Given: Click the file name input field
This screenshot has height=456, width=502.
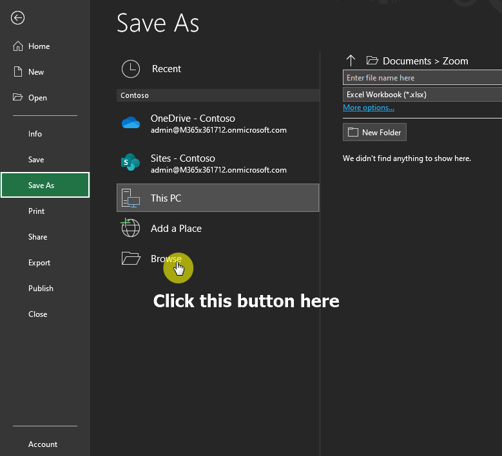Looking at the screenshot, I should click(422, 78).
